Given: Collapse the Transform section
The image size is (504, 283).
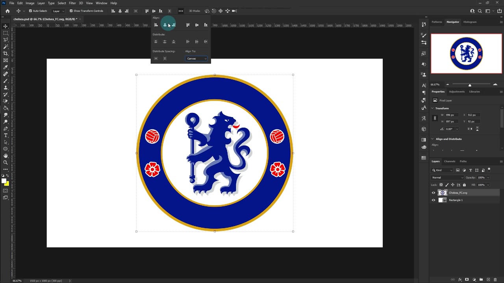Looking at the screenshot, I should (x=433, y=108).
